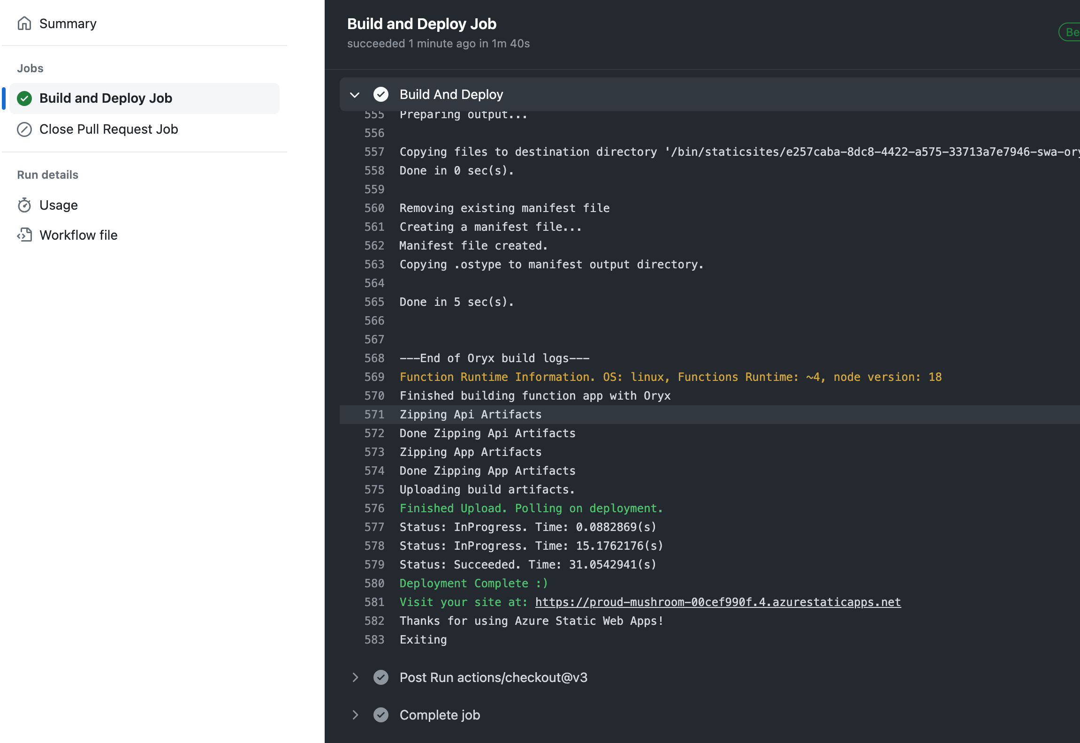Screen dimensions: 1080x743
Task: Open Summary in the sidebar
Action: (x=68, y=23)
